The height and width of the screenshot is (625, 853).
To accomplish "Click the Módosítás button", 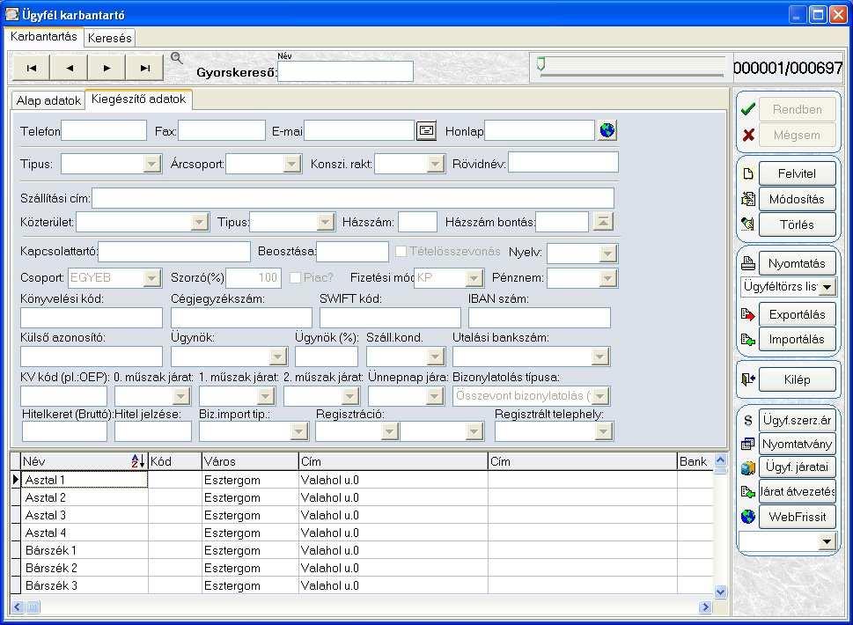I will [797, 199].
